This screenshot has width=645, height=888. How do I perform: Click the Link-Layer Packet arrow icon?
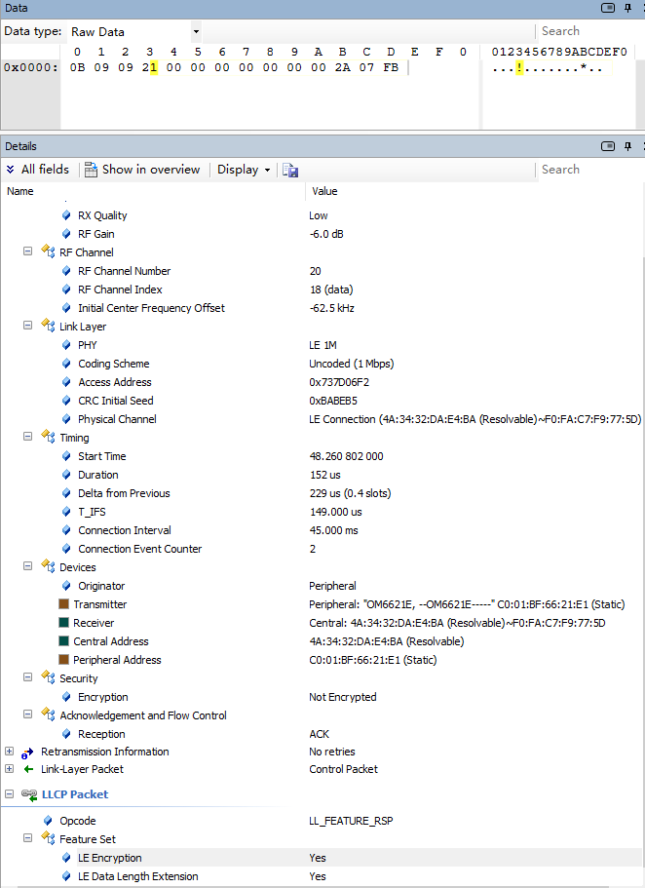(x=28, y=769)
